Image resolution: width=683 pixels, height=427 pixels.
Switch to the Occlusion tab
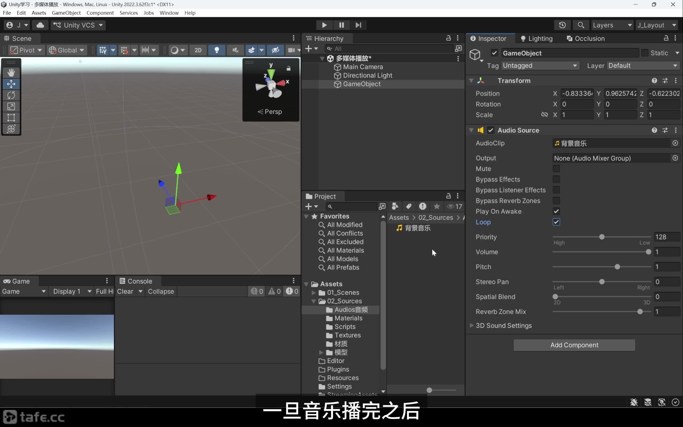click(586, 38)
